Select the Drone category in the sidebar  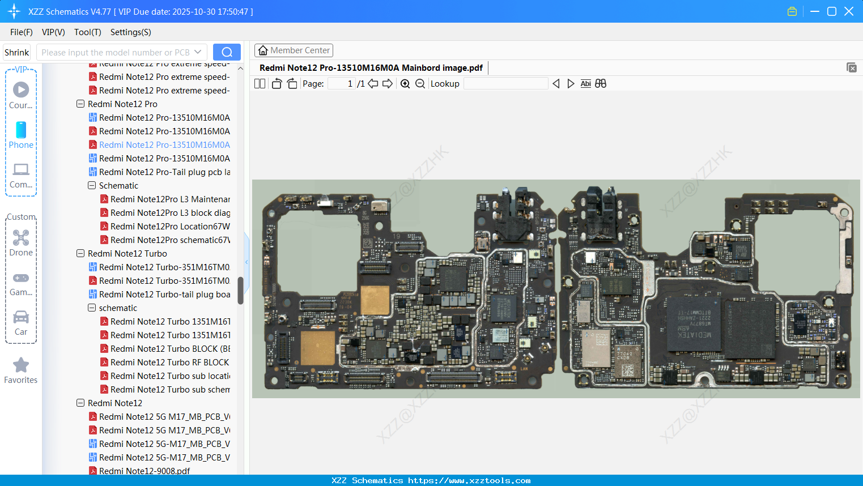pos(21,242)
